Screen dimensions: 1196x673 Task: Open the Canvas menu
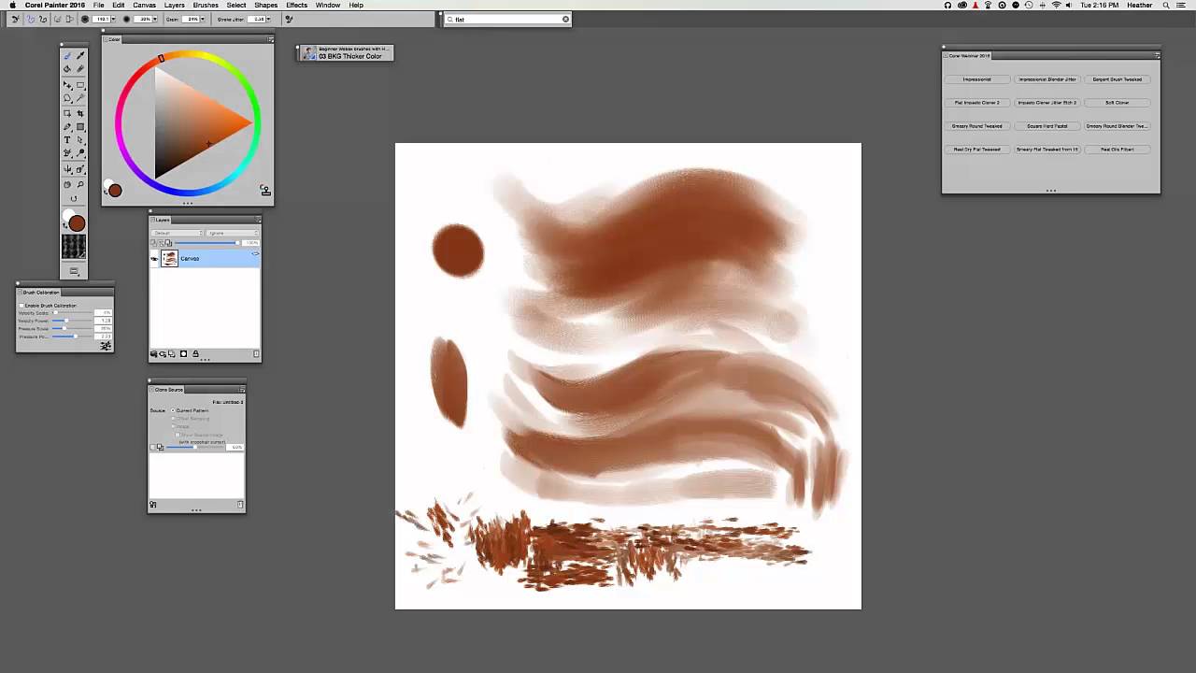144,5
